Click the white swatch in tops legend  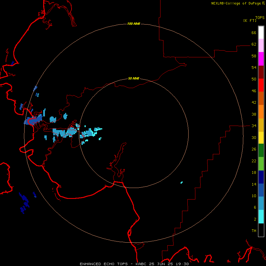261,33
